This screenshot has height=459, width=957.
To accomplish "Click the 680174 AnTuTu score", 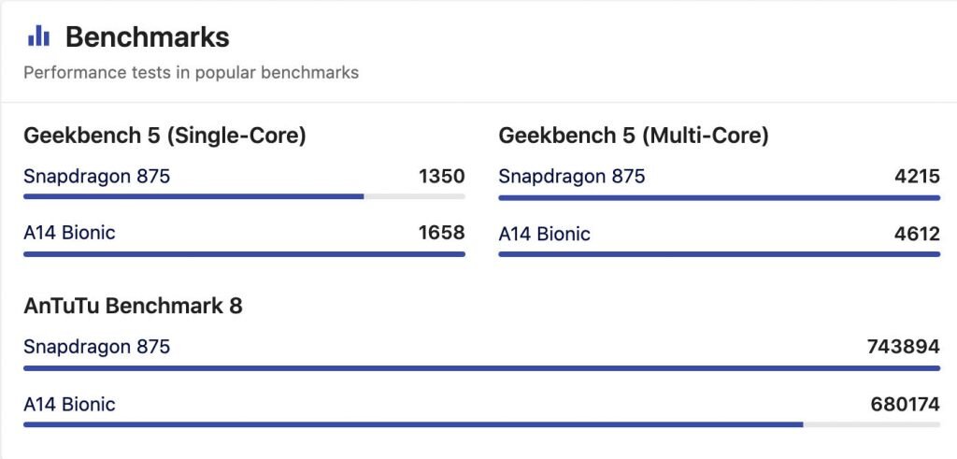I will [x=905, y=404].
